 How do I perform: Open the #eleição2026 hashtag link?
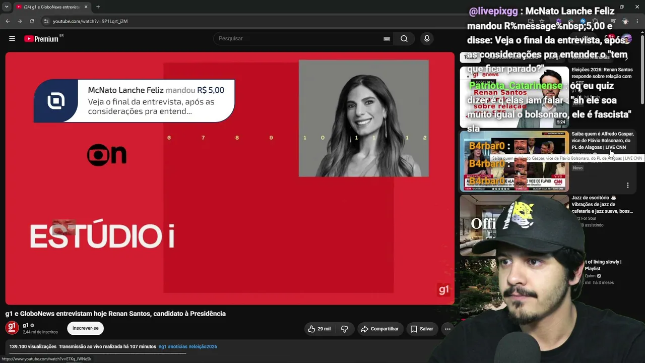point(203,347)
